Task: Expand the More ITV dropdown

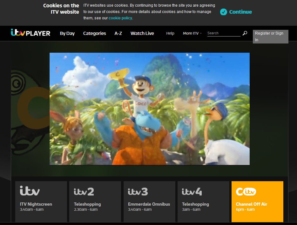Action: pos(192,33)
